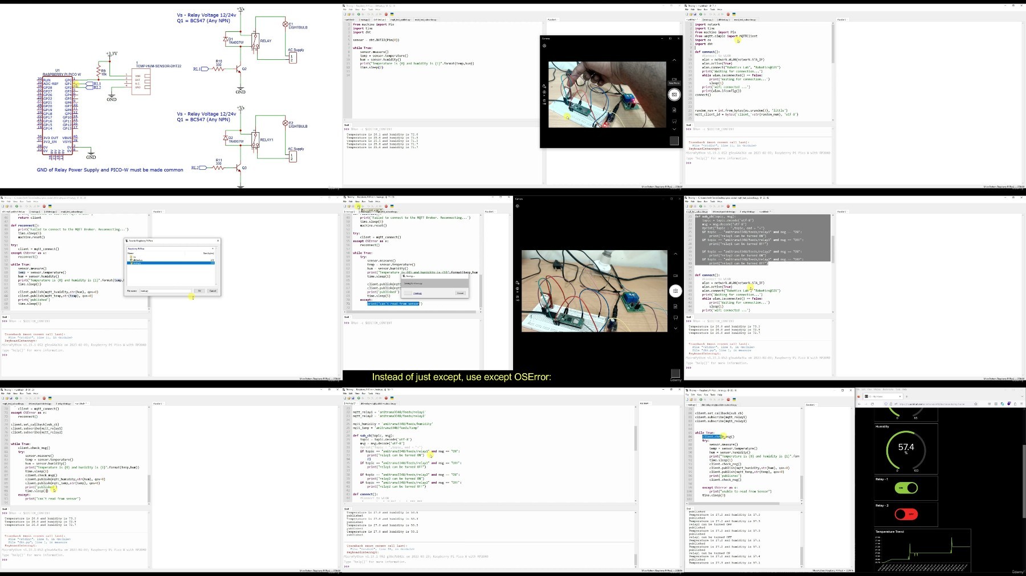Click the MicroPython COM status in Thonny beside browser
Image resolution: width=1026 pixels, height=576 pixels.
(833, 570)
